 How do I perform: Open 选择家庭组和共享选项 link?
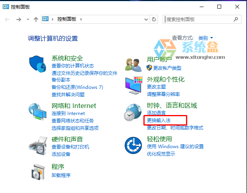[75, 128]
